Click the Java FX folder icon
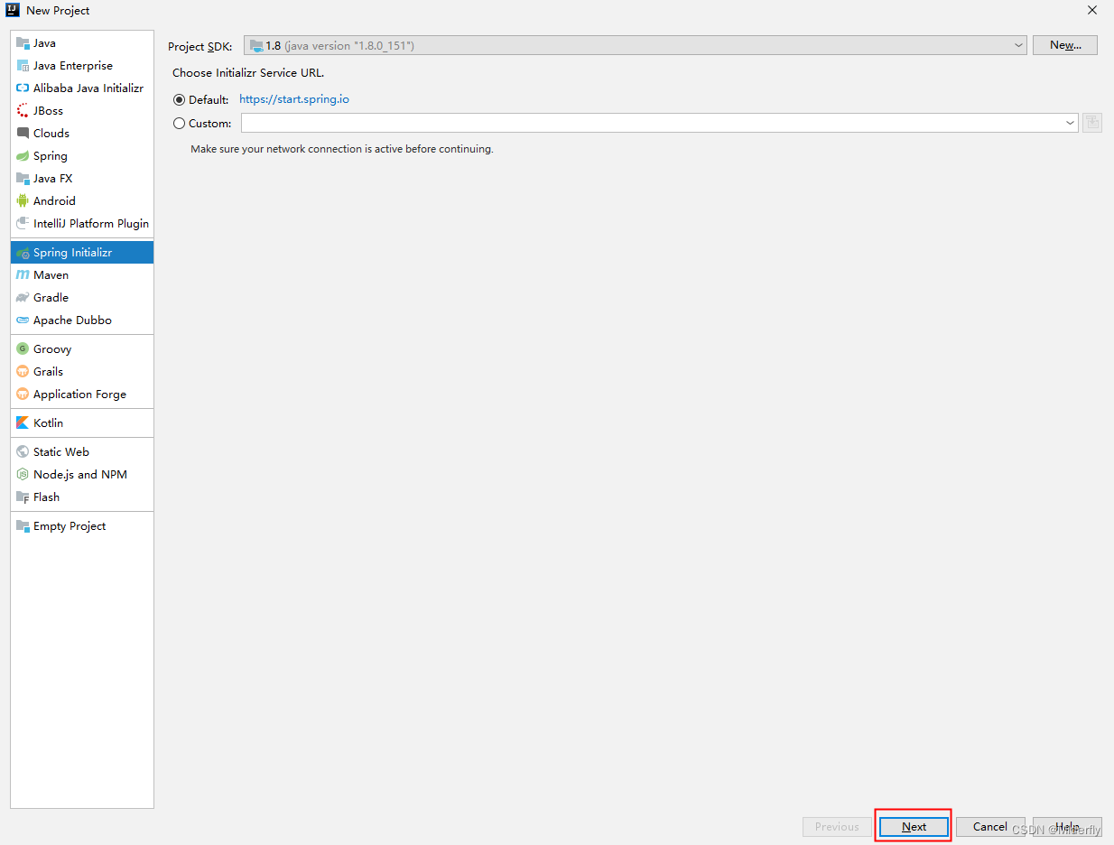The height and width of the screenshot is (845, 1114). [23, 179]
